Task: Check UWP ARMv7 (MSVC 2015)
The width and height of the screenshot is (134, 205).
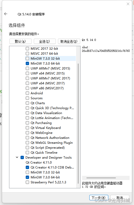Action: [x=27, y=69]
